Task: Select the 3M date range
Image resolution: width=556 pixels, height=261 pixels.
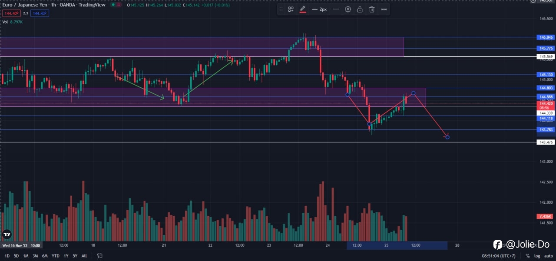Action: [x=35, y=256]
